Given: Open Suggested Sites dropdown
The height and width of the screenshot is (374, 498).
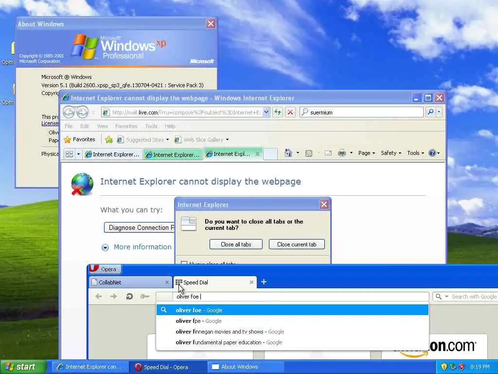Looking at the screenshot, I should coord(167,140).
